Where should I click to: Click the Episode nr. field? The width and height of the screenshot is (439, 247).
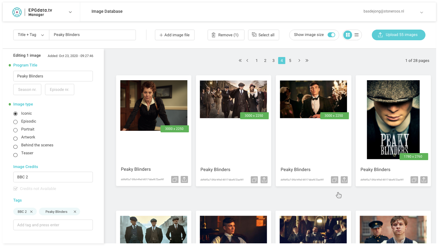59,90
